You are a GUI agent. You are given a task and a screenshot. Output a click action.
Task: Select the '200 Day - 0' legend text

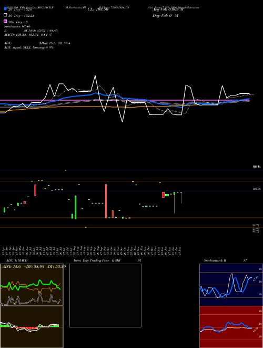point(18,22)
